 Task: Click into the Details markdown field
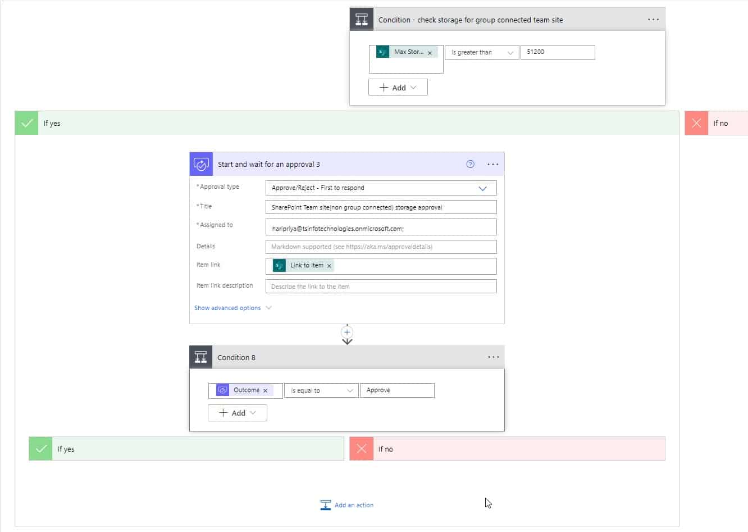coord(381,247)
